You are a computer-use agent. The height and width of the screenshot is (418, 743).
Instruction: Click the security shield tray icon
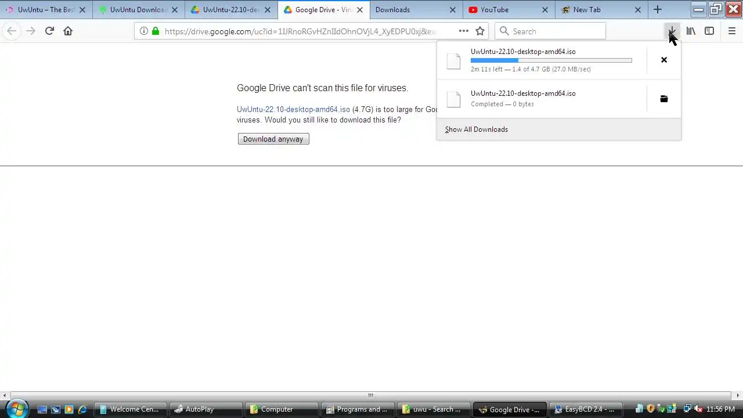point(651,409)
